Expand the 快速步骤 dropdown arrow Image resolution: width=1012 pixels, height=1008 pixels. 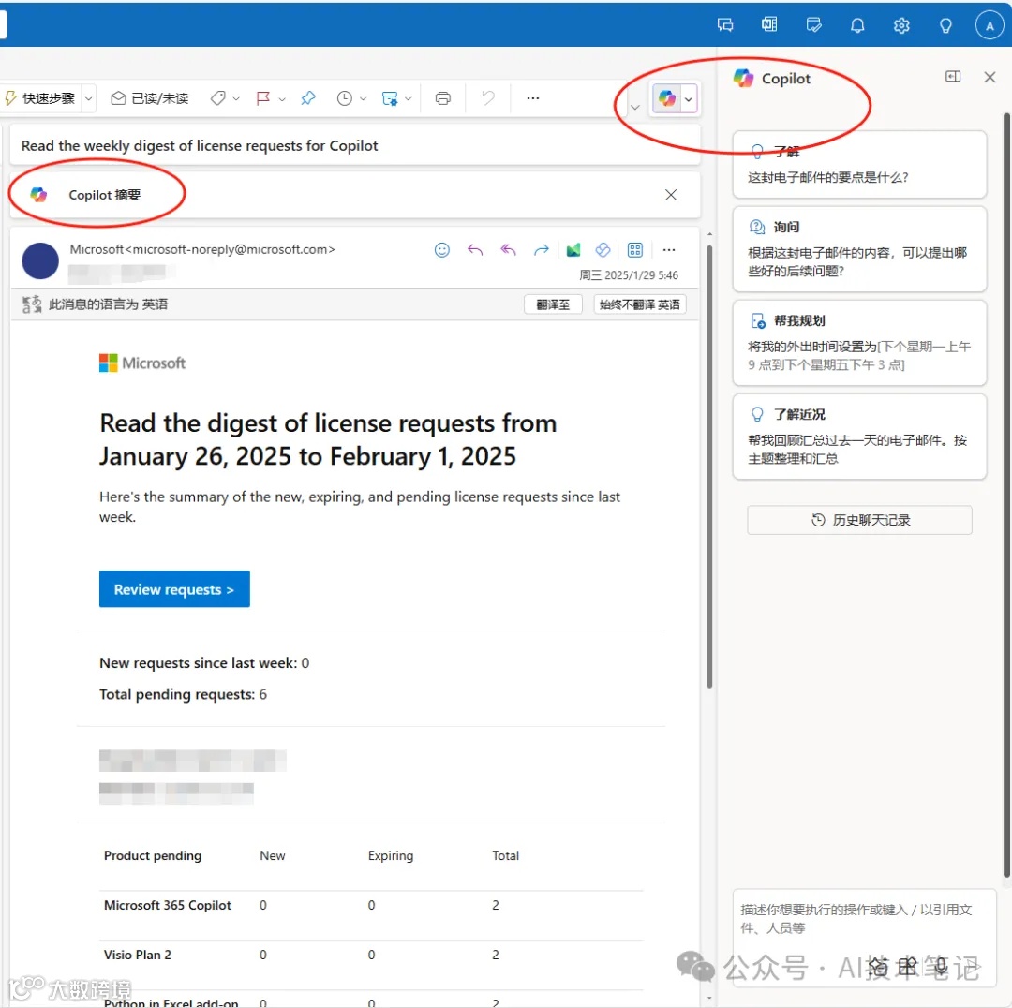pos(89,98)
